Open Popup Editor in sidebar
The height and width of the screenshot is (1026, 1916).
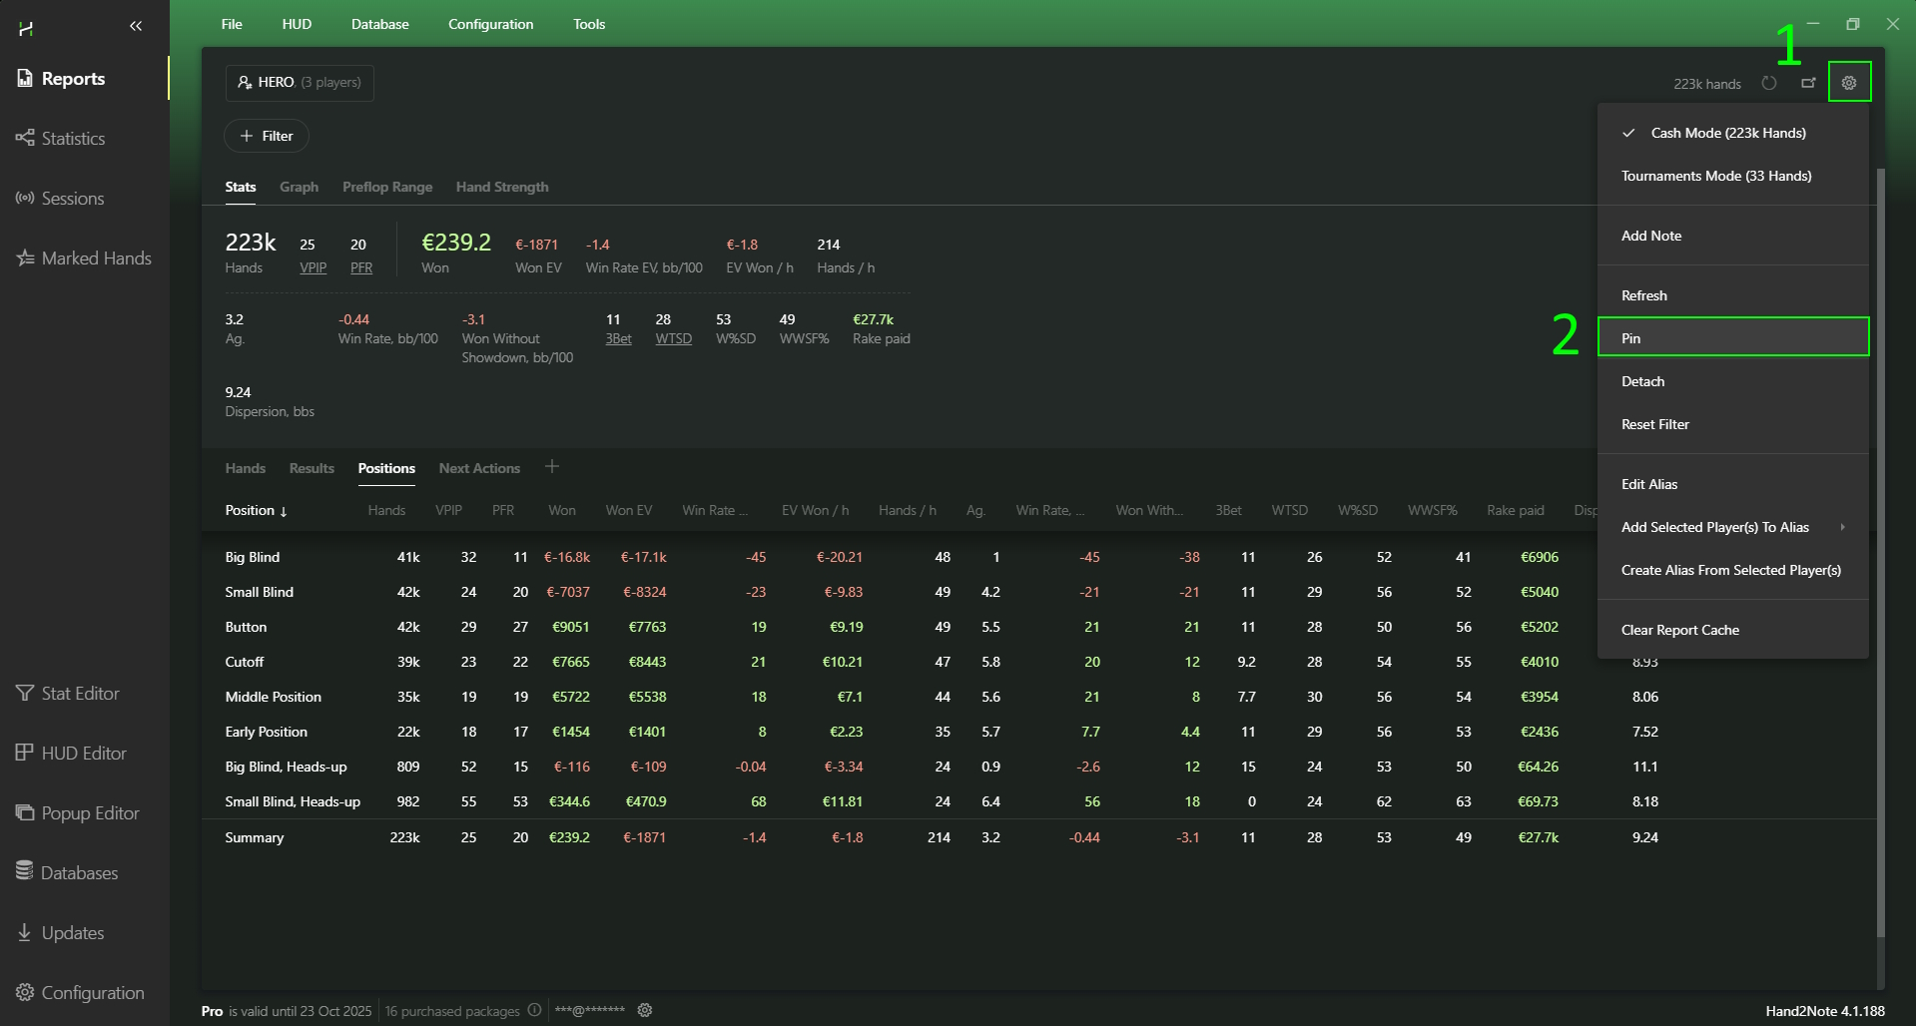pos(90,813)
